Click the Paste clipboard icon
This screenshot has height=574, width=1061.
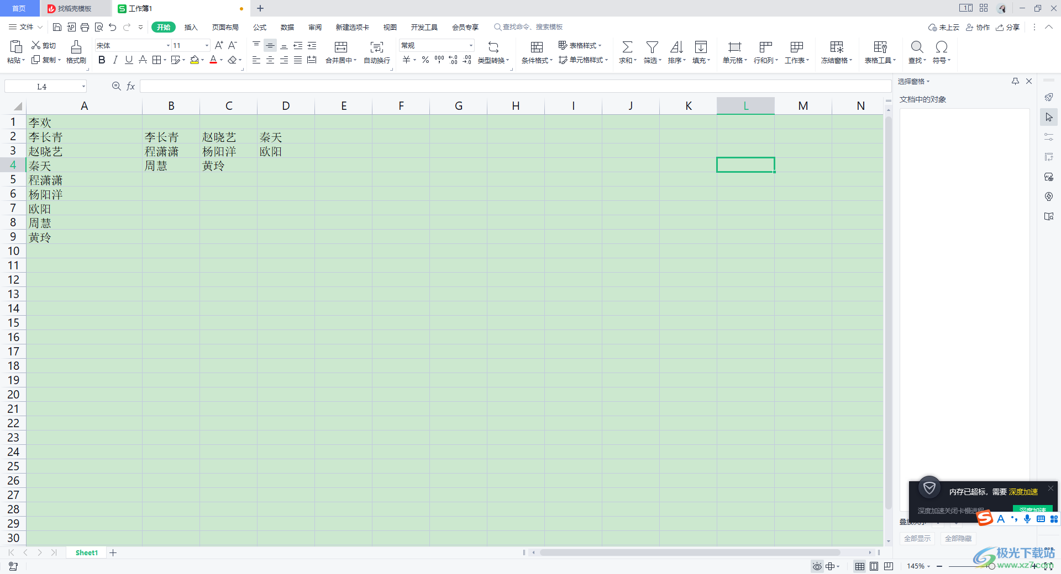[16, 47]
